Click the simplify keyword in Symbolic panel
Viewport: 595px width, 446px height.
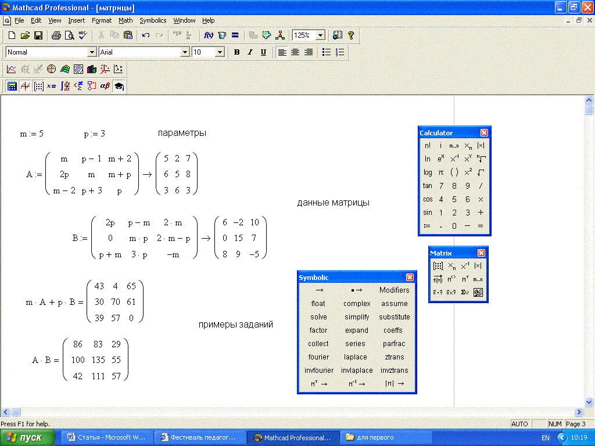click(x=356, y=317)
